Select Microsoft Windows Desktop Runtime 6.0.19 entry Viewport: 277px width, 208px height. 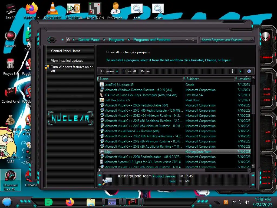pyautogui.click(x=175, y=90)
